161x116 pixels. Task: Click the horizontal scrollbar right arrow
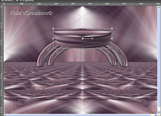[x=156, y=115]
